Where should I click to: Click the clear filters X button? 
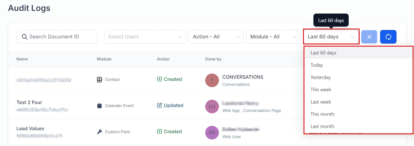[369, 37]
